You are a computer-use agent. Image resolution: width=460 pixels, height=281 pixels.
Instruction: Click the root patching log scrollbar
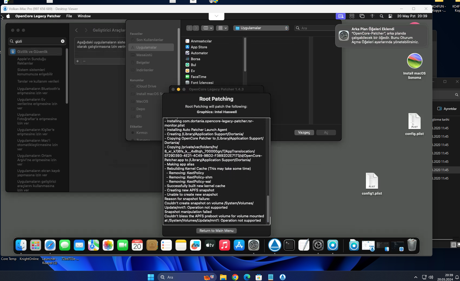coord(268,209)
